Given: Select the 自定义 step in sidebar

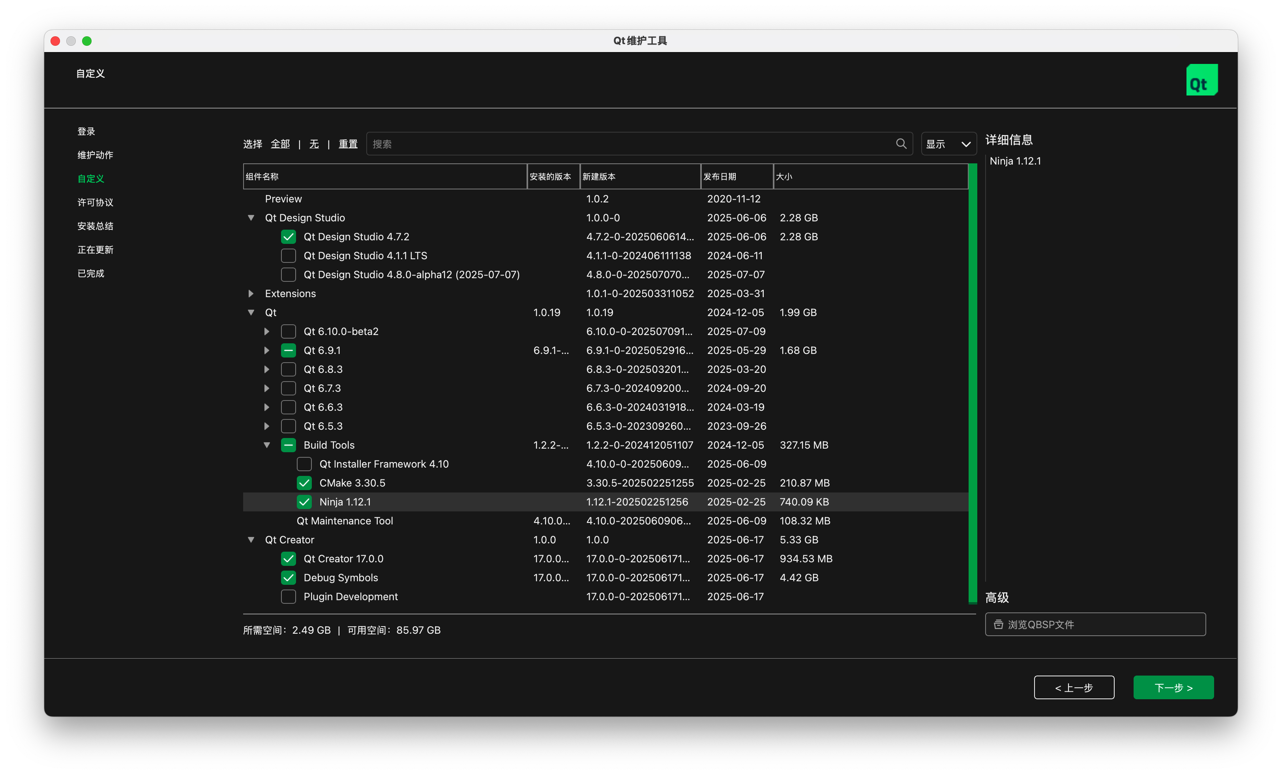Looking at the screenshot, I should click(91, 178).
